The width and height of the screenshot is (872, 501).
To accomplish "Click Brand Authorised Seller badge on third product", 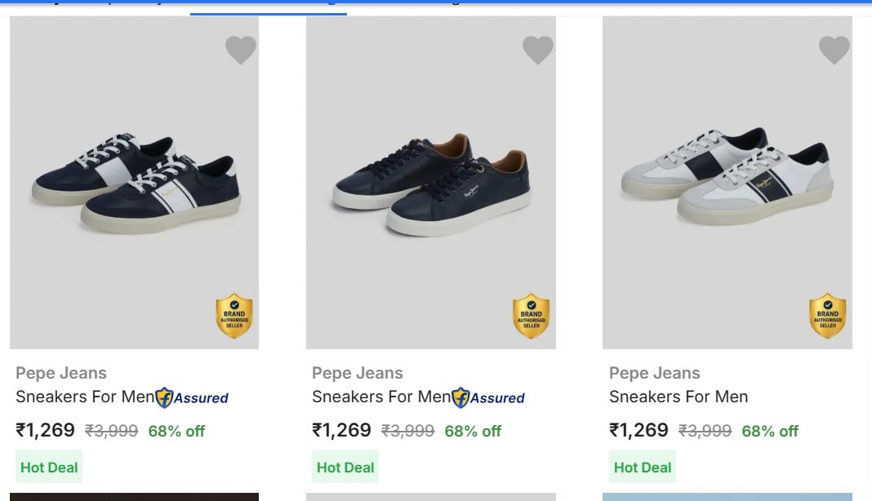I will 828,316.
